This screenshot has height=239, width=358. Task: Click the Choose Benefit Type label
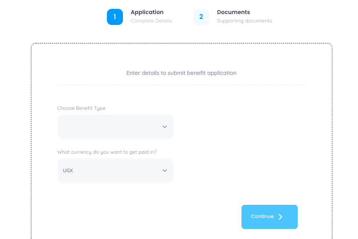pos(81,108)
